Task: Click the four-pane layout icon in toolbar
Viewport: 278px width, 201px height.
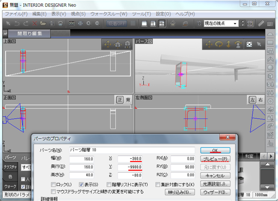Action: click(163, 23)
